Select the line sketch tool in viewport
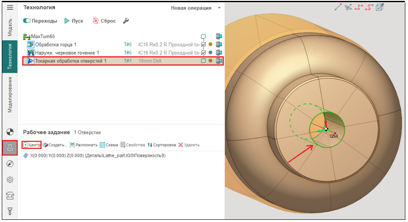 [338, 7]
